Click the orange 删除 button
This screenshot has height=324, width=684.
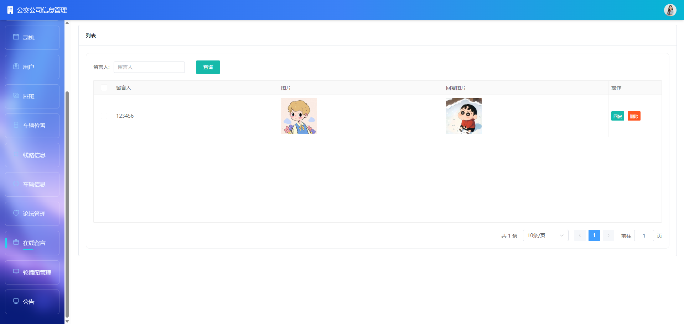click(x=634, y=116)
